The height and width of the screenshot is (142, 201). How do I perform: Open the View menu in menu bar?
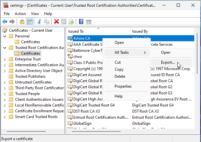[x=35, y=14]
